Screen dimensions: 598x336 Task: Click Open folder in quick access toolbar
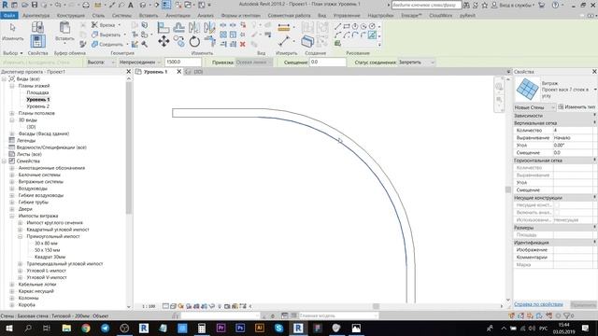[x=24, y=5]
